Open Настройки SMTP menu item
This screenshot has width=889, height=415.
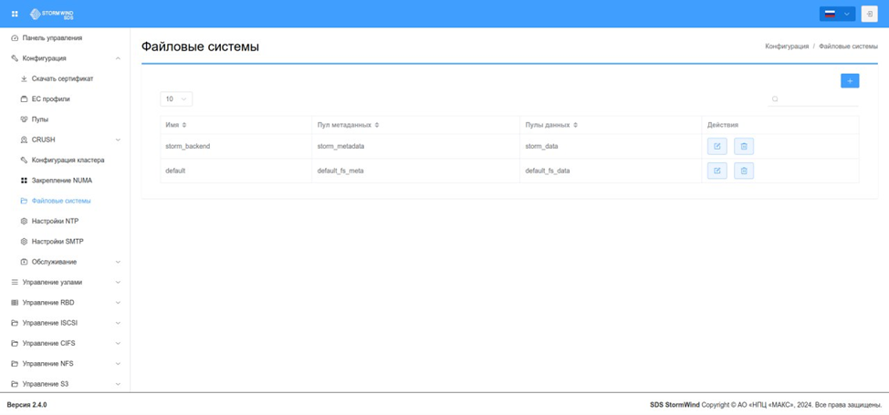65,242
